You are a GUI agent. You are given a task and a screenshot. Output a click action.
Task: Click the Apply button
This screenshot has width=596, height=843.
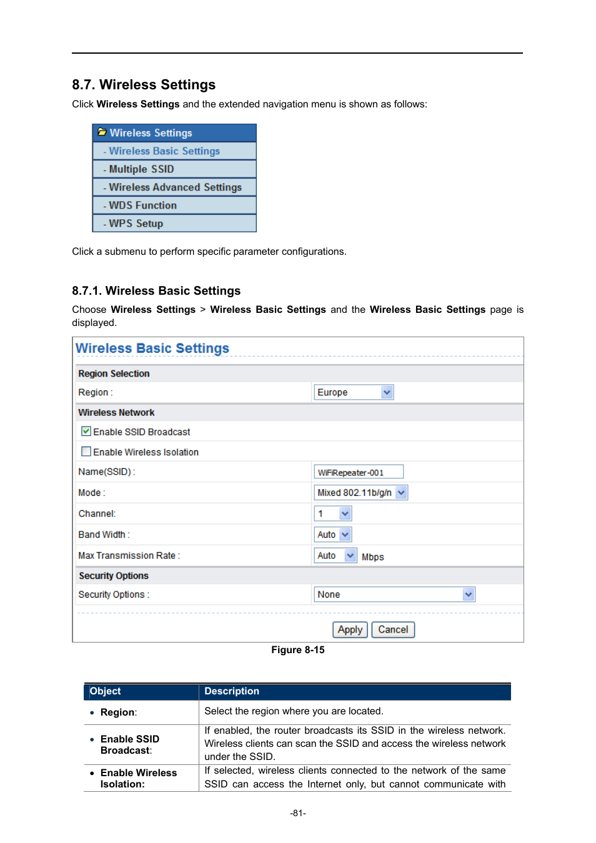pos(350,629)
